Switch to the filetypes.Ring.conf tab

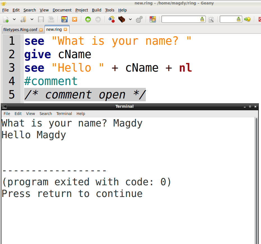pyautogui.click(x=20, y=29)
